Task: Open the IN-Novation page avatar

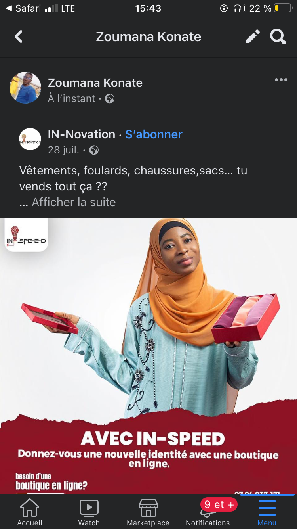Action: pos(30,139)
